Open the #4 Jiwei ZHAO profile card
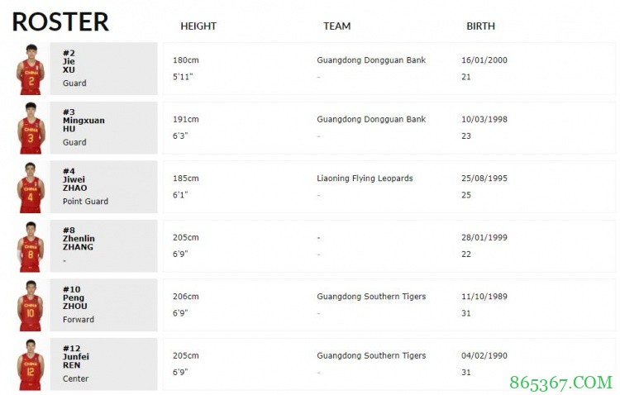 pyautogui.click(x=103, y=188)
